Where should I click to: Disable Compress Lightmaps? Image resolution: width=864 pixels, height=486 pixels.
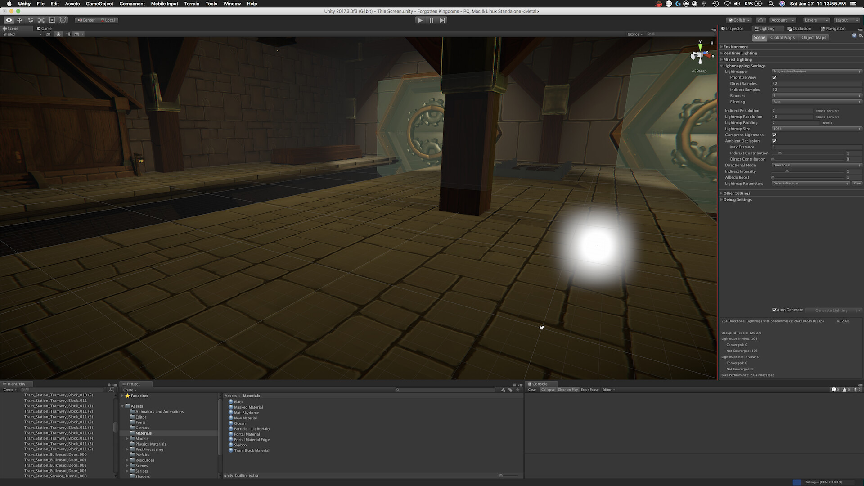(x=774, y=135)
